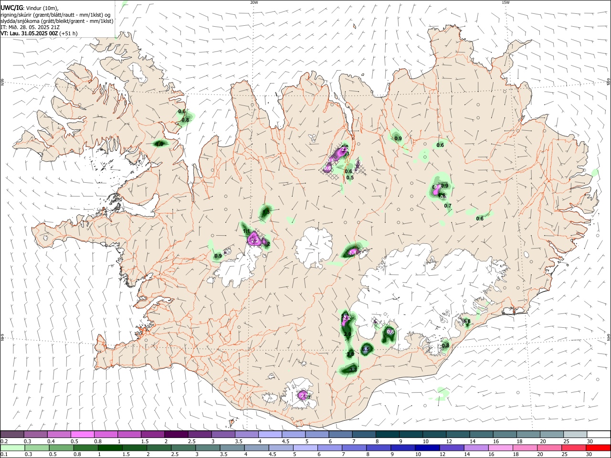611x458 pixels.
Task: Click the '1.0' precipitation value in the Westfjords
Action: tap(160, 144)
